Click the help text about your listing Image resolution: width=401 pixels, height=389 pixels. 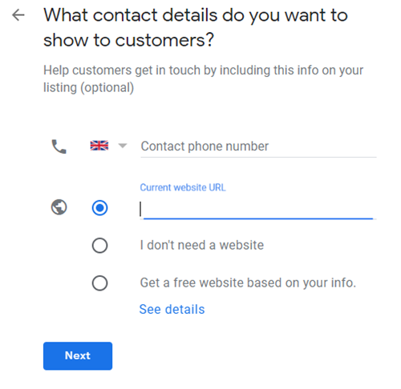pos(203,79)
